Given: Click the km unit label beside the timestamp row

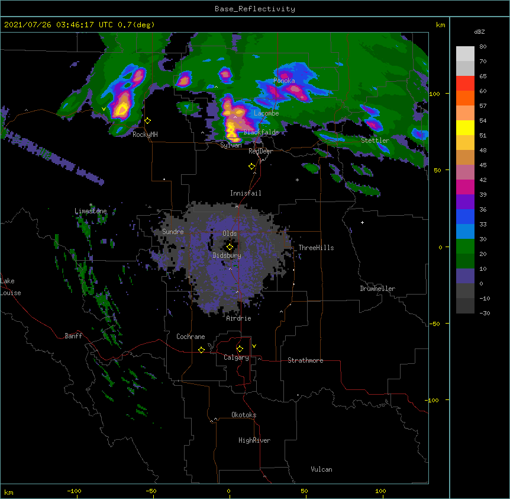Looking at the screenshot, I should [x=441, y=25].
